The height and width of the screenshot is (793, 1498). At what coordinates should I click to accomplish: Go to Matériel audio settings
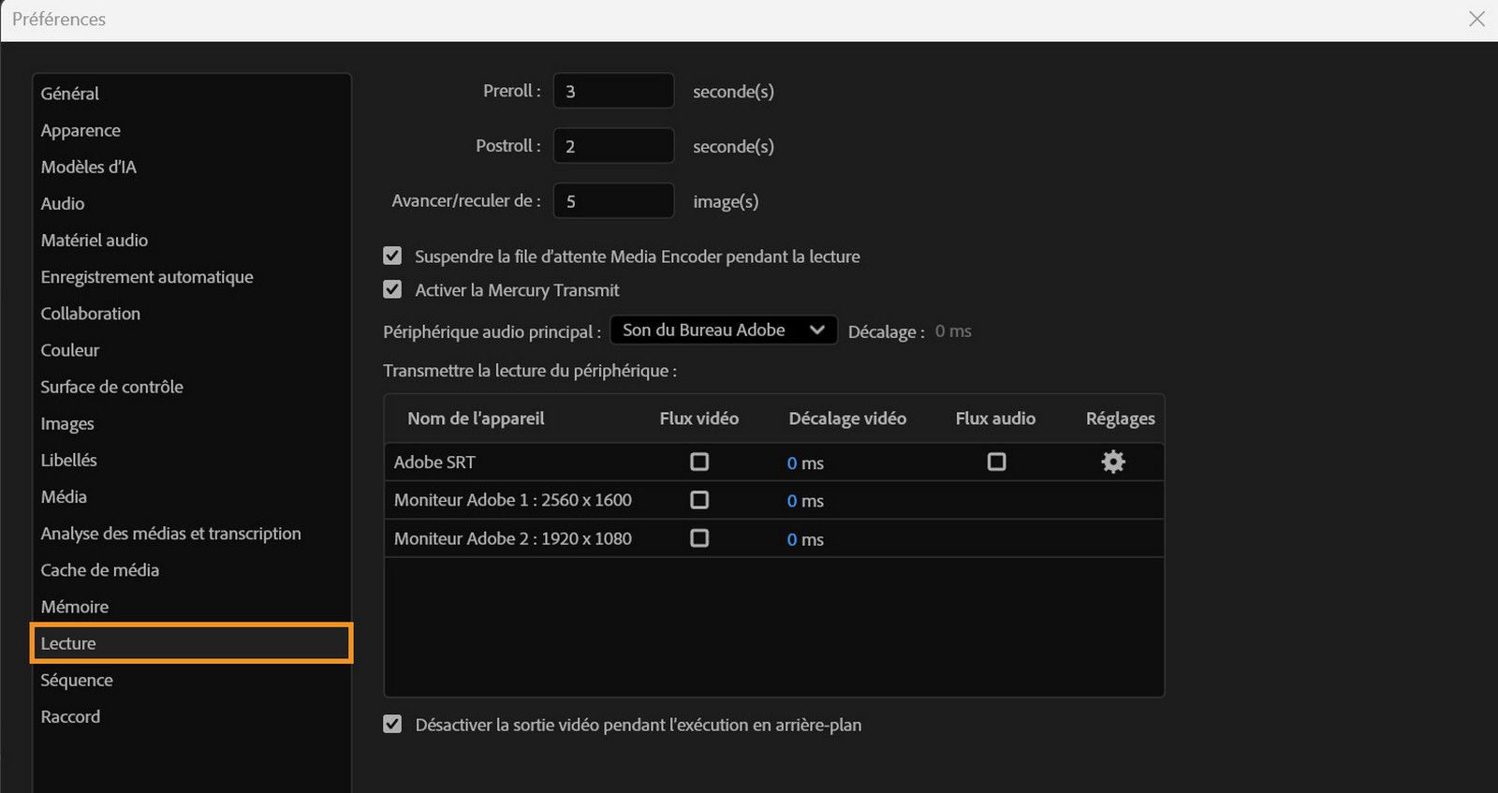(x=95, y=241)
